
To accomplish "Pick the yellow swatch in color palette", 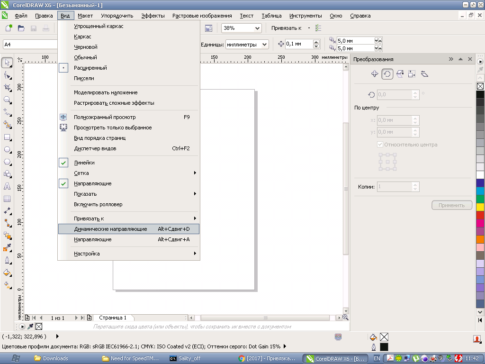I will 480,207.
